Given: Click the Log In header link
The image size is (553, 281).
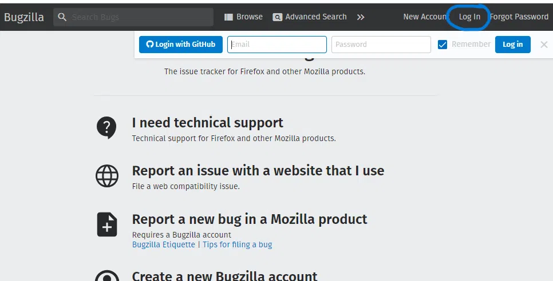Looking at the screenshot, I should tap(469, 17).
